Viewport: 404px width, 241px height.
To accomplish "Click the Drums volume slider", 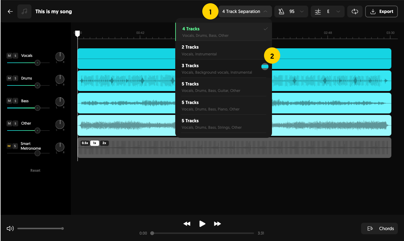I will (x=28, y=85).
